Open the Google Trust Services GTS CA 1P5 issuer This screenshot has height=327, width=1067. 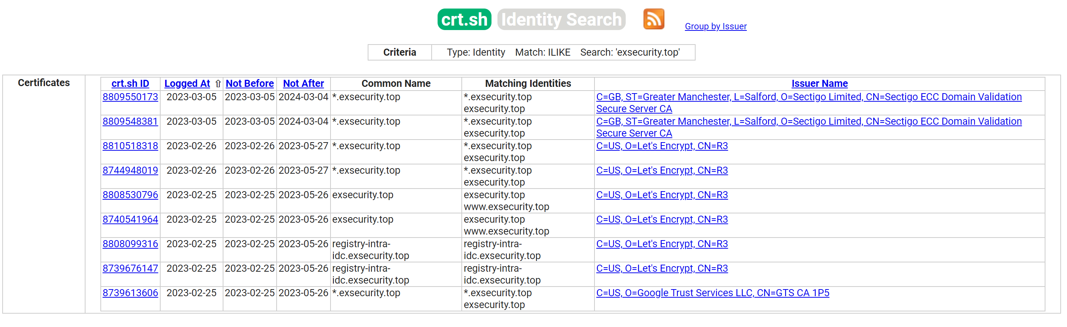pos(712,292)
